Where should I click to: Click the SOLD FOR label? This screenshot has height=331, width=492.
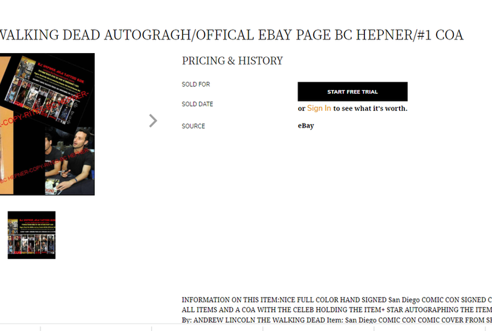coord(196,85)
